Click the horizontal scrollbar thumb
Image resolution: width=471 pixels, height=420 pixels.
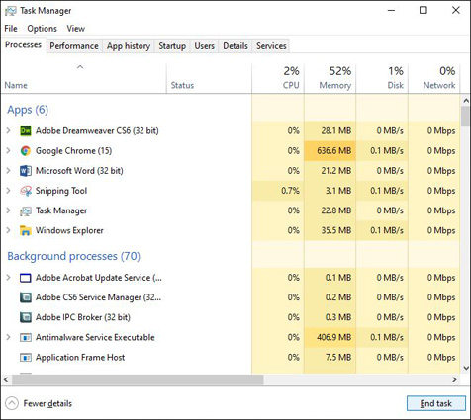point(138,379)
